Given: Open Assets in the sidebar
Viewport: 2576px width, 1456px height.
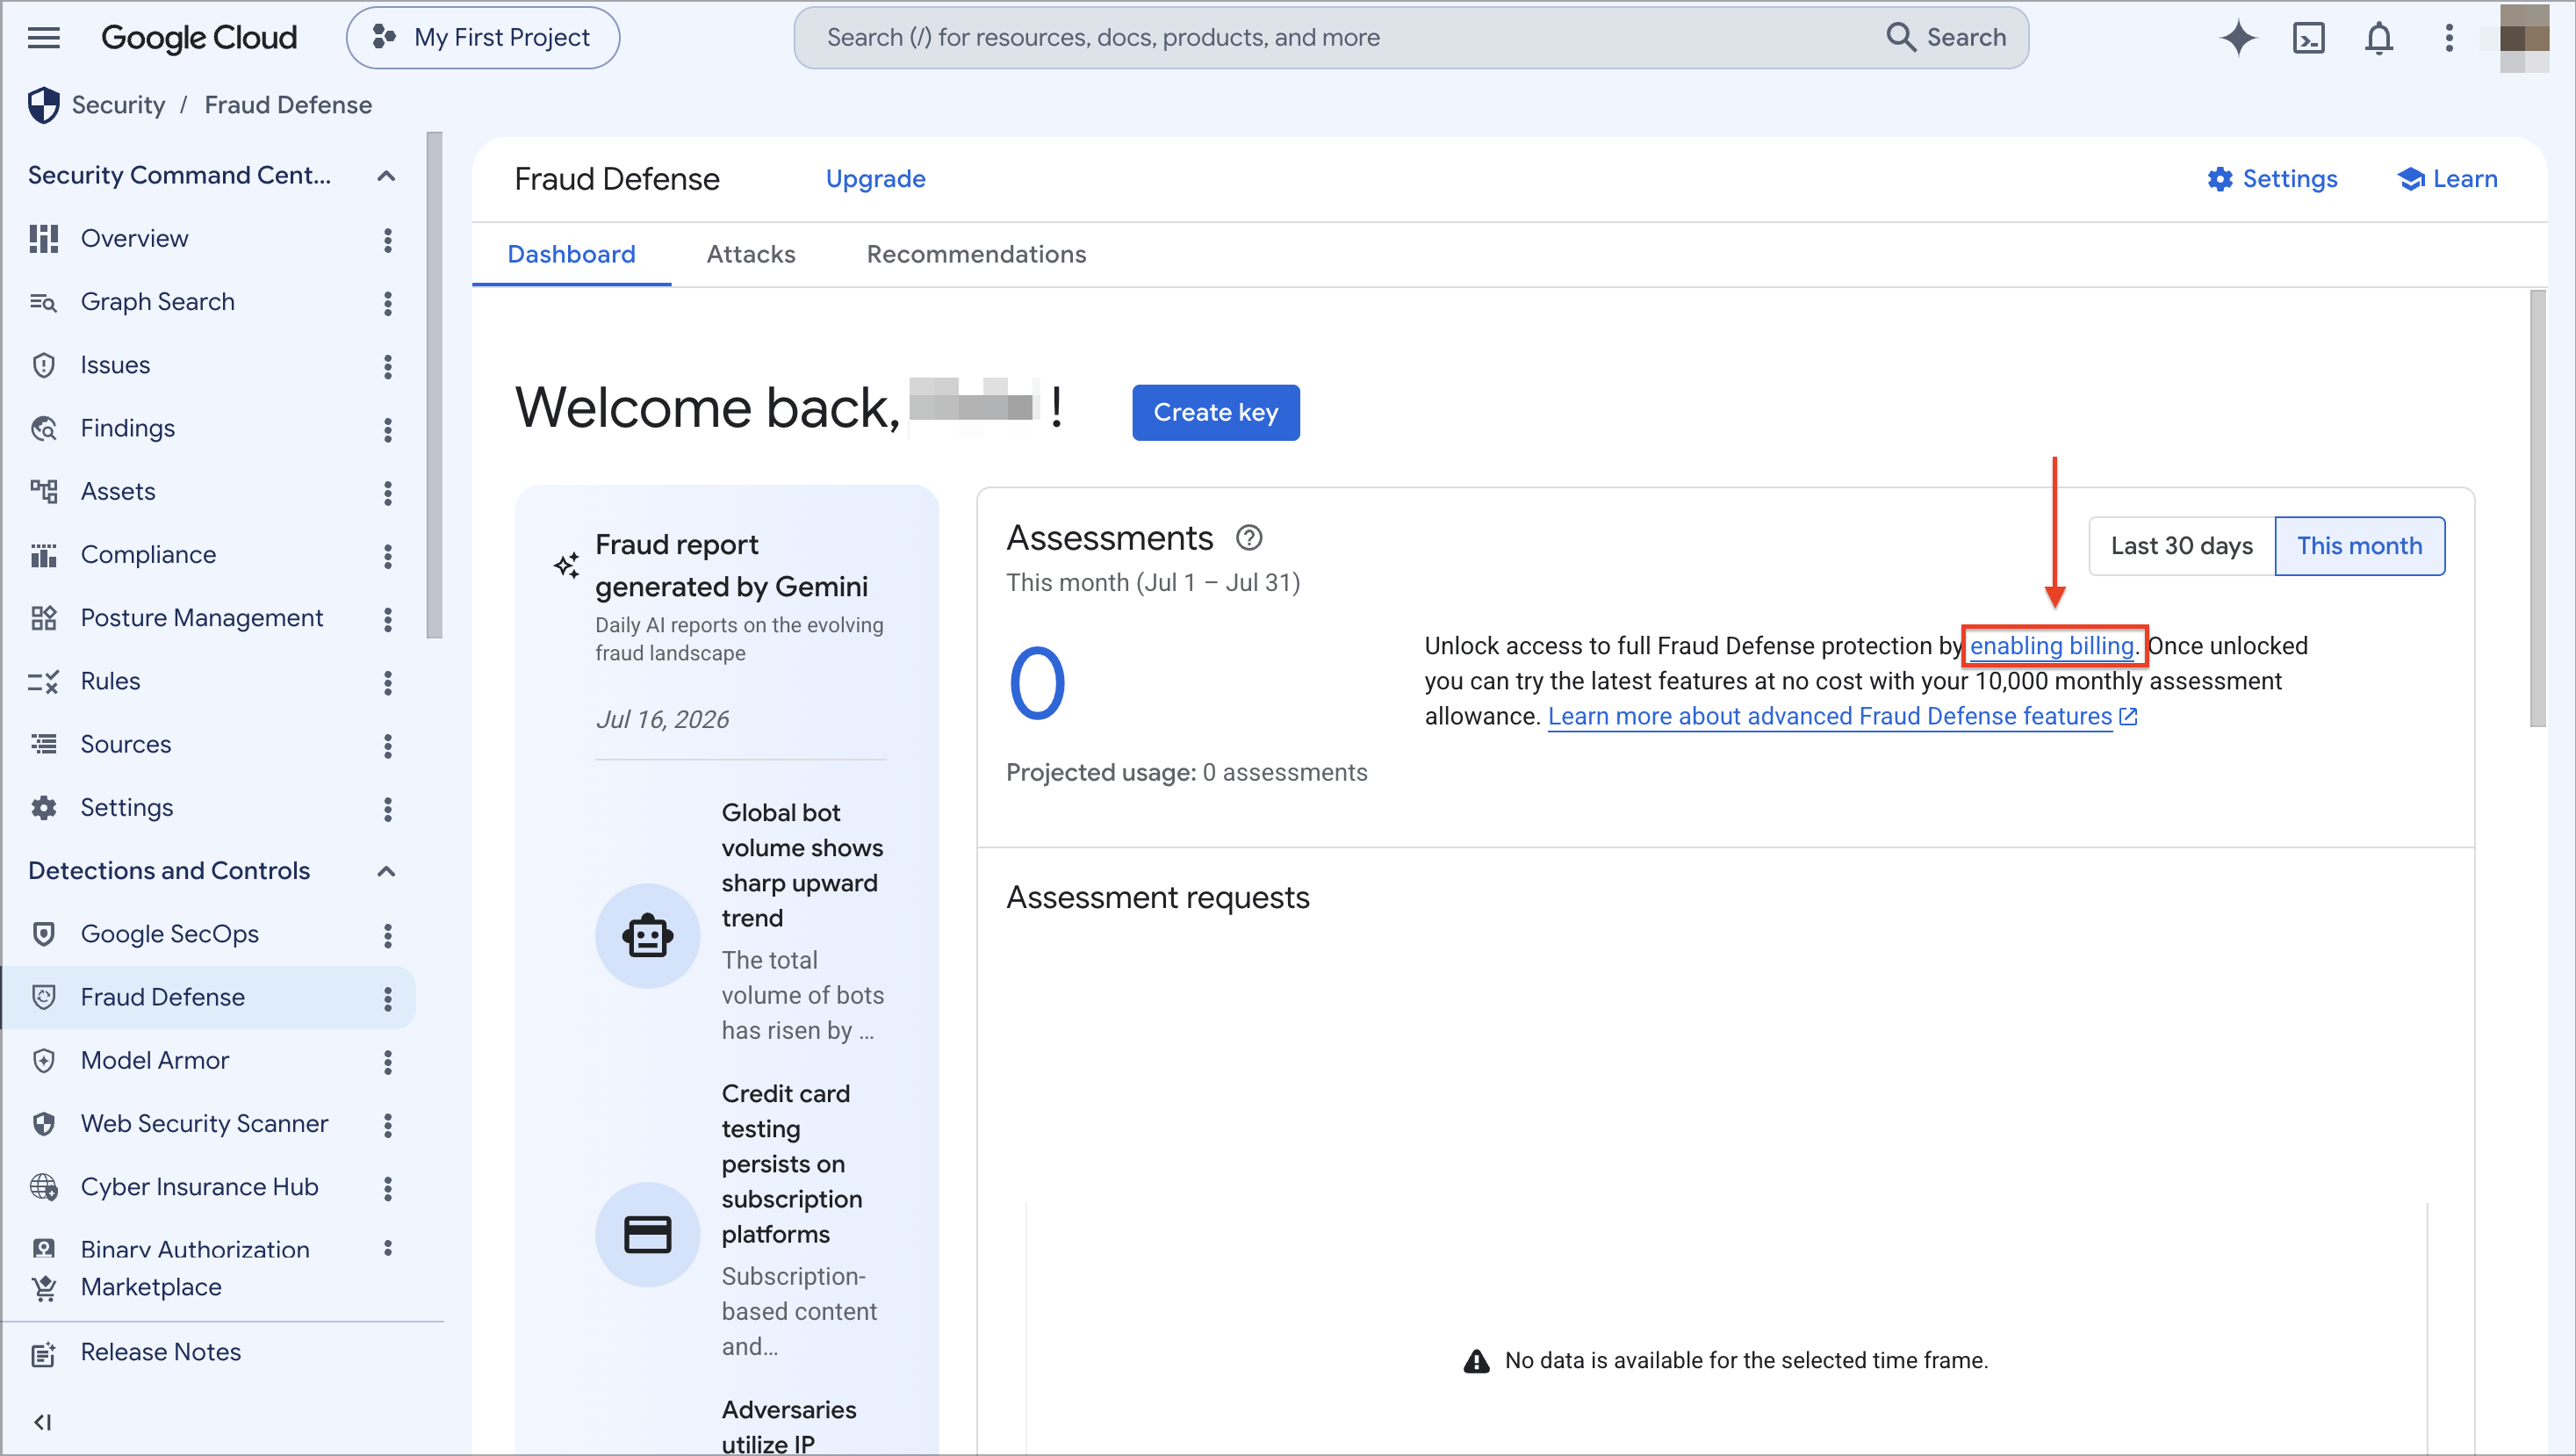Looking at the screenshot, I should pyautogui.click(x=118, y=491).
